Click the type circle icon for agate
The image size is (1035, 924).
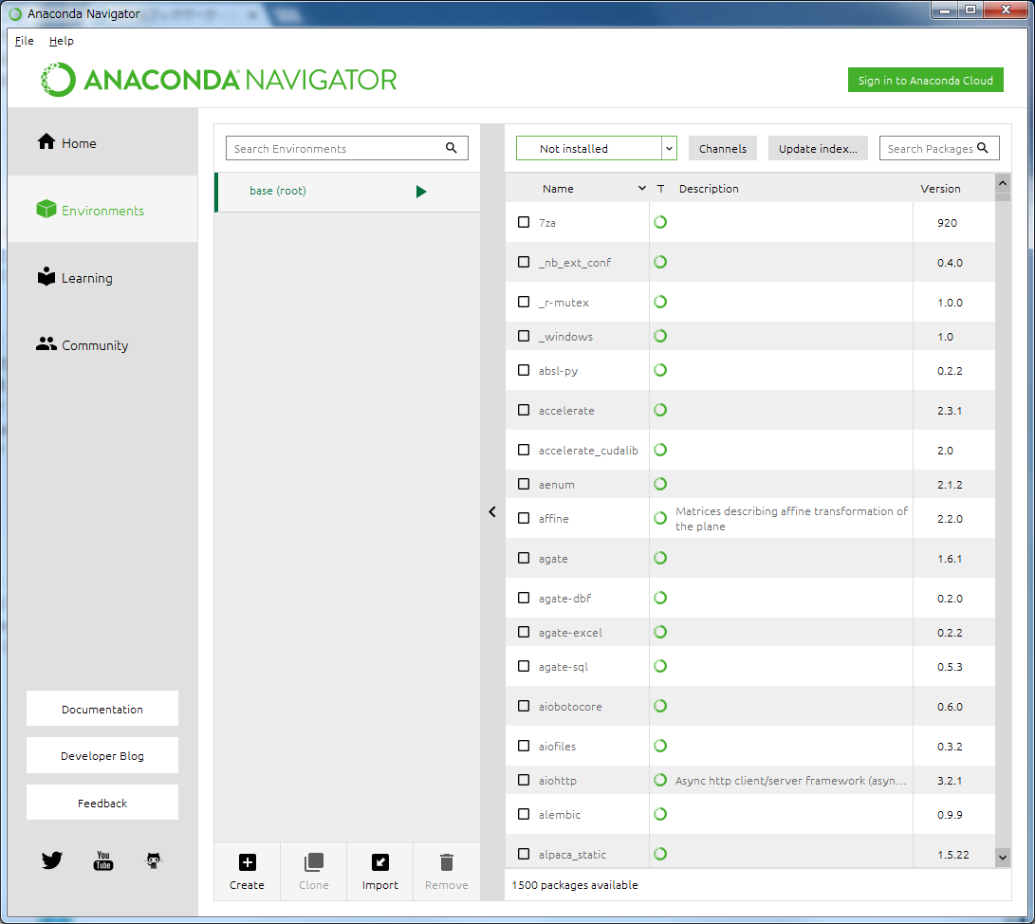pos(660,558)
